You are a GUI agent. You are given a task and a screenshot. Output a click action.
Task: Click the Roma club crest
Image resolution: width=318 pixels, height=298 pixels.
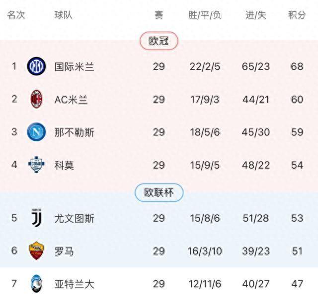click(x=36, y=251)
